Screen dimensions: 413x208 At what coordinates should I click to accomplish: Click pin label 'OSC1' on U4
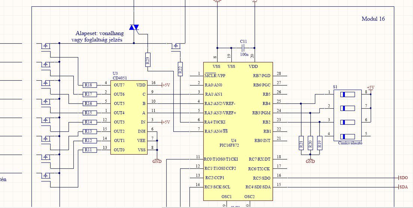pos(227,196)
